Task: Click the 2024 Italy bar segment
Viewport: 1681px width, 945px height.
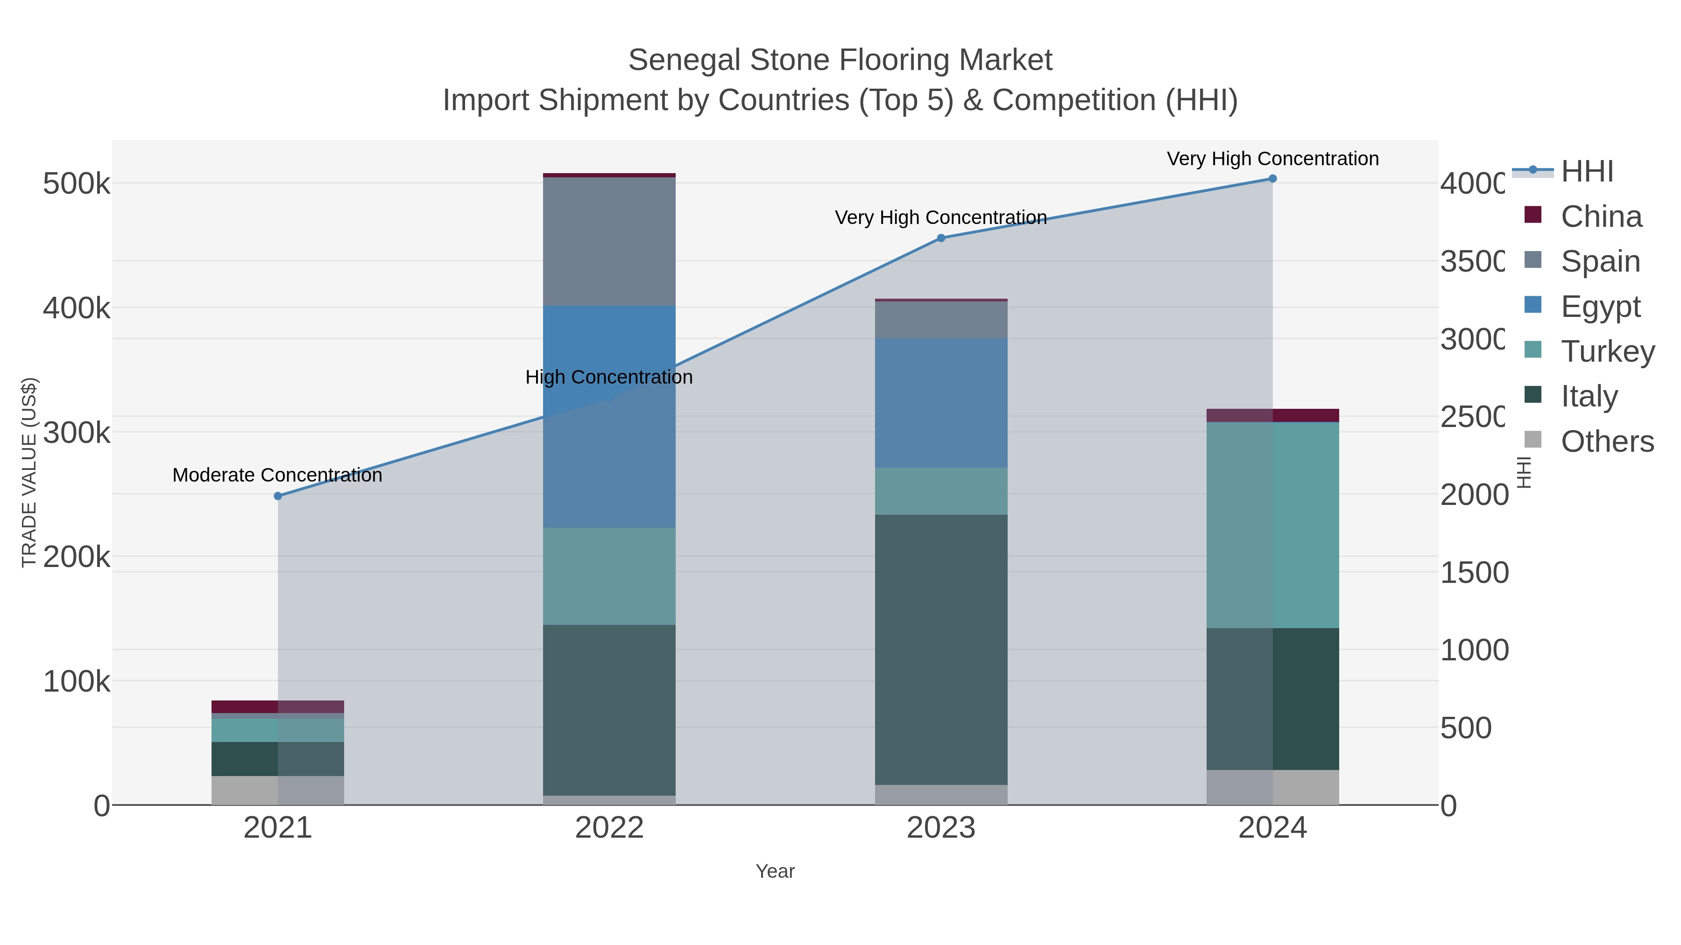Action: coord(1272,699)
